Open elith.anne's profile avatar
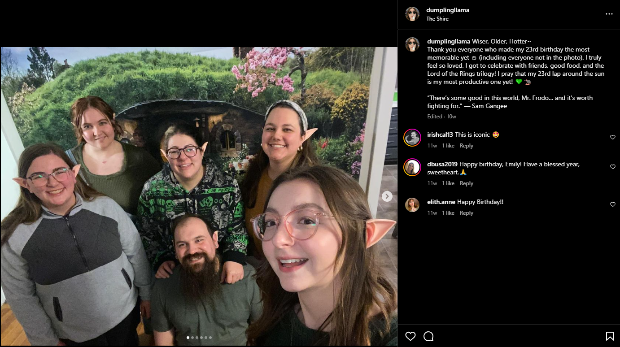620x347 pixels. pyautogui.click(x=412, y=205)
